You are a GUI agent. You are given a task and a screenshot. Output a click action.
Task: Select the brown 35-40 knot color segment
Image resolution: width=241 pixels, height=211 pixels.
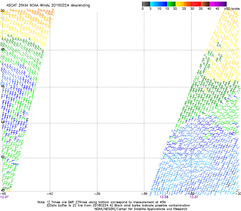click(x=205, y=4)
